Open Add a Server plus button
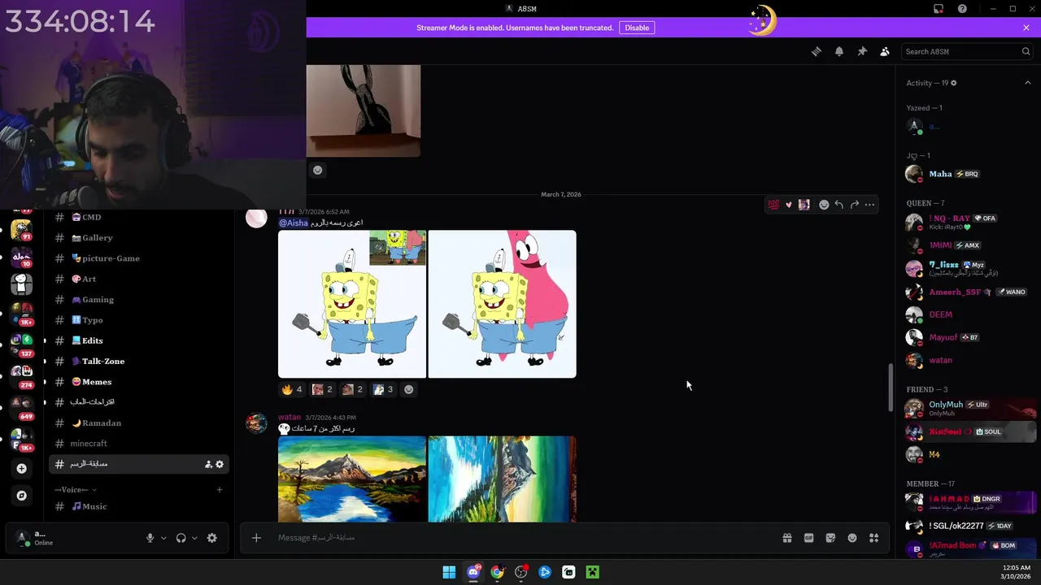 tap(21, 468)
